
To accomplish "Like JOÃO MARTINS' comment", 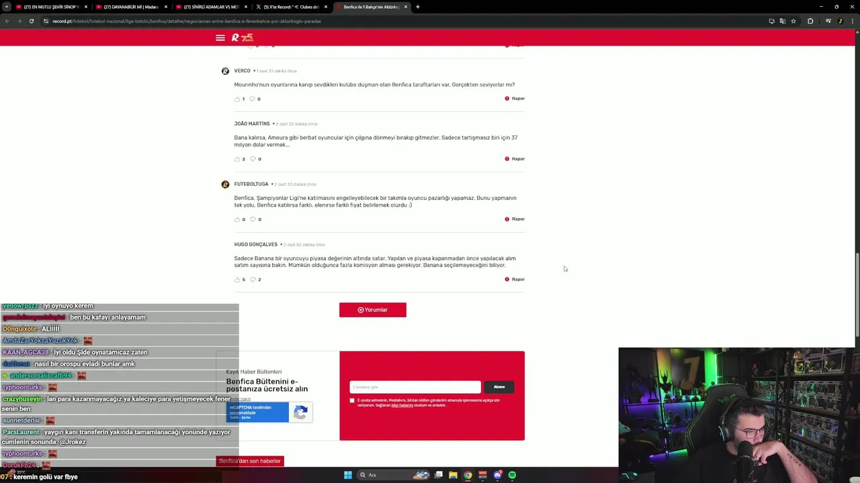I will (237, 159).
